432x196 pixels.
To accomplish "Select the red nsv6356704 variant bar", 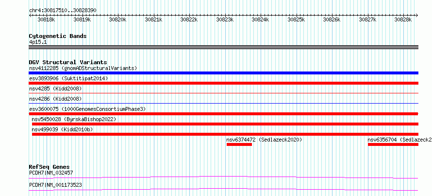I will (x=393, y=144).
